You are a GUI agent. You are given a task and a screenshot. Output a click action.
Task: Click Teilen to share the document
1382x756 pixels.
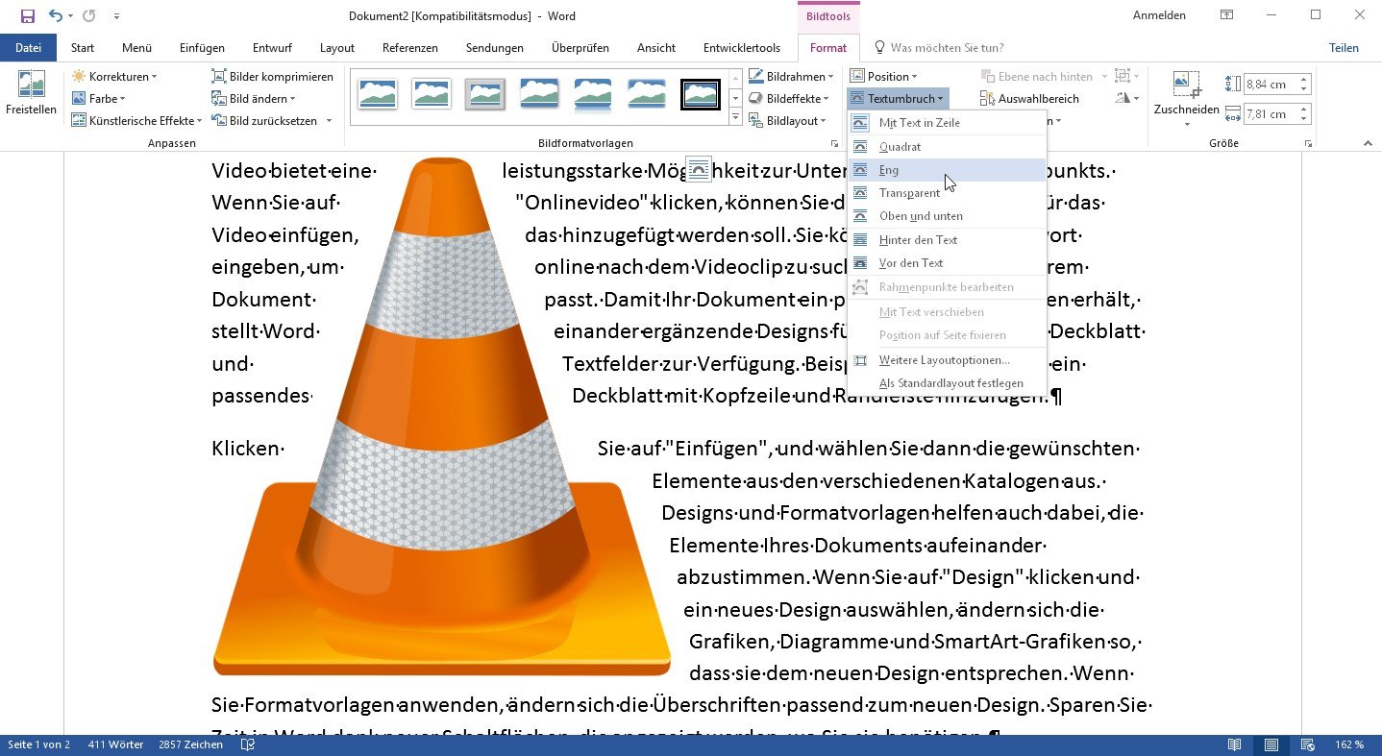point(1344,48)
